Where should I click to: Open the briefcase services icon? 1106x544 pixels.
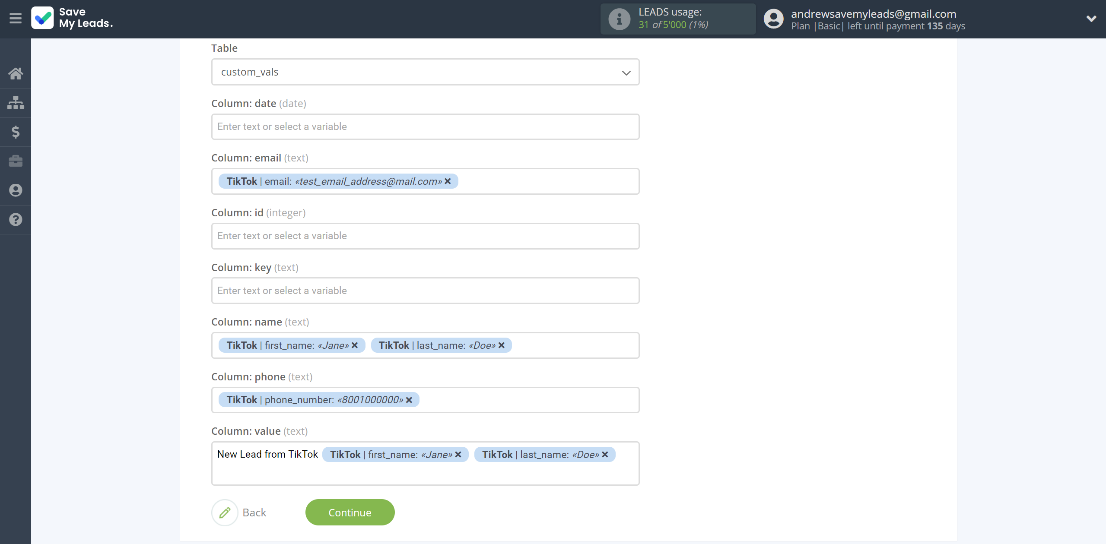point(16,161)
